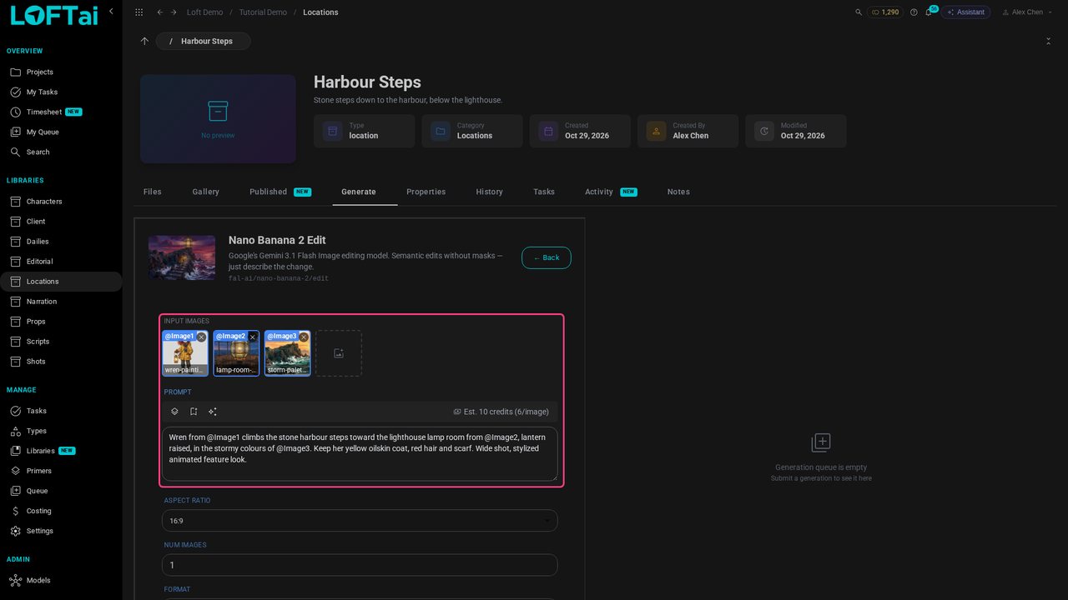Open Primers in the sidebar
The width and height of the screenshot is (1068, 600).
[x=61, y=471]
